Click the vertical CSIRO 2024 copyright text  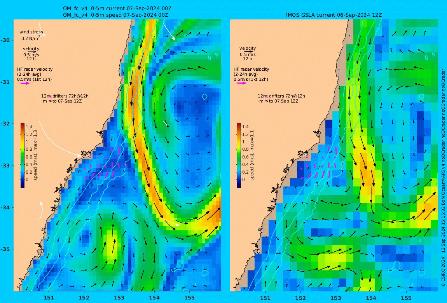pos(443,178)
